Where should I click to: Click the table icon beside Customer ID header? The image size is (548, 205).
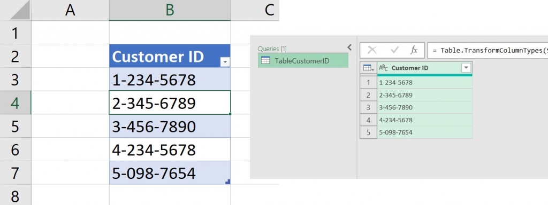(368, 68)
